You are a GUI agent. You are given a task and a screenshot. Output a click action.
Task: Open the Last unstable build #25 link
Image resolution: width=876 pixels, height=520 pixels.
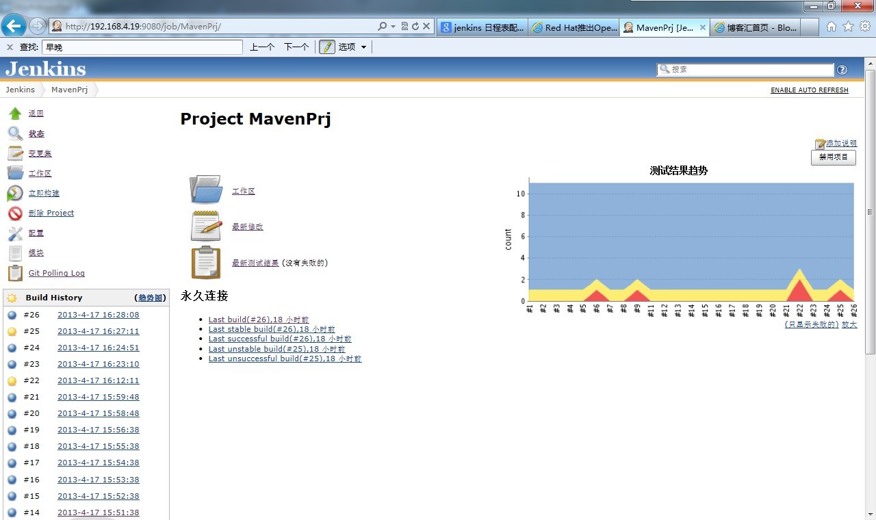(x=276, y=349)
